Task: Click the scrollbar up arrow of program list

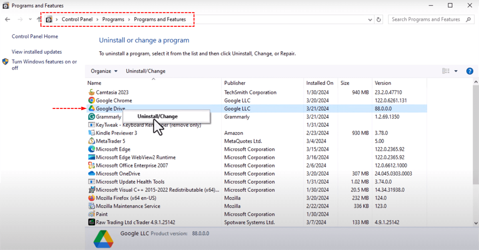Action: 475,82
